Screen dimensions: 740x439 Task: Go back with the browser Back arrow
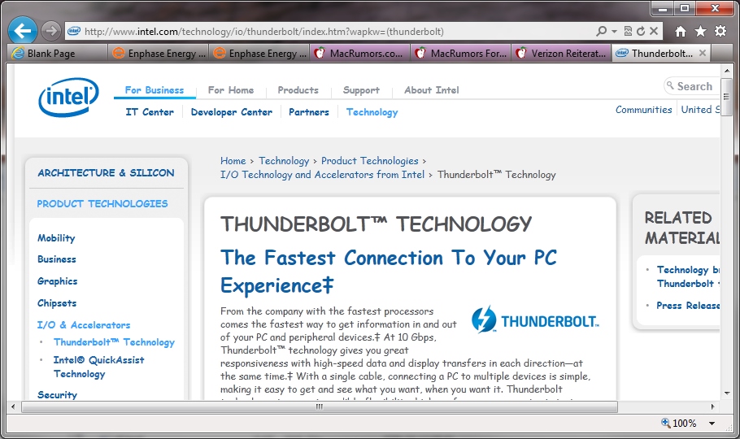tap(22, 31)
